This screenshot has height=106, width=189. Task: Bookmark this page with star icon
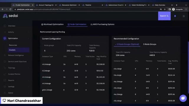(165, 9)
